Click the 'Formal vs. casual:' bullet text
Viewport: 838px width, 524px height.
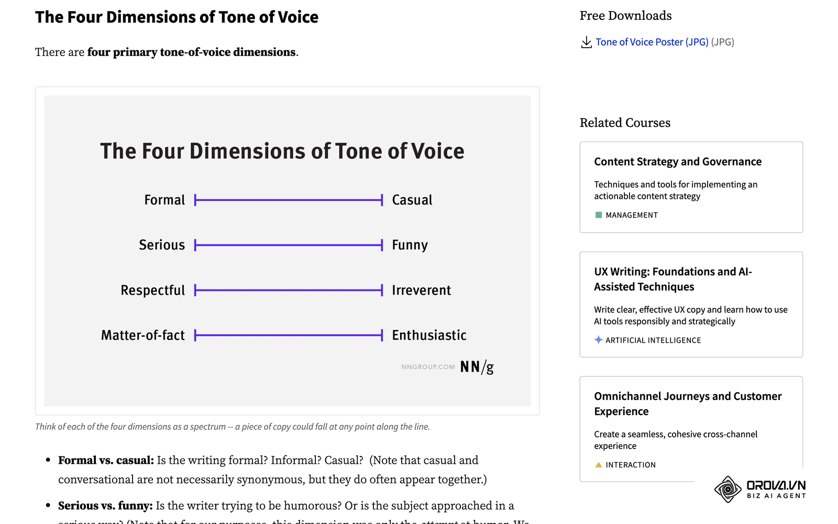click(106, 460)
